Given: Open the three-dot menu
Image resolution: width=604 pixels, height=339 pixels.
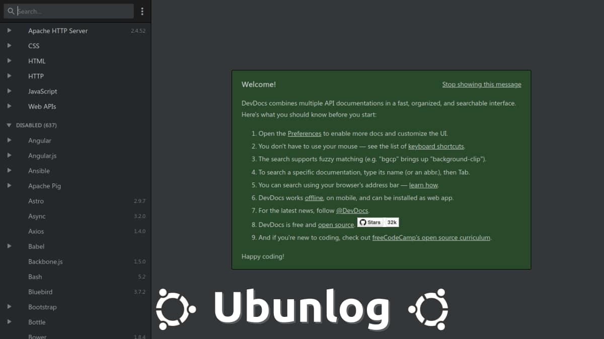Looking at the screenshot, I should (142, 11).
